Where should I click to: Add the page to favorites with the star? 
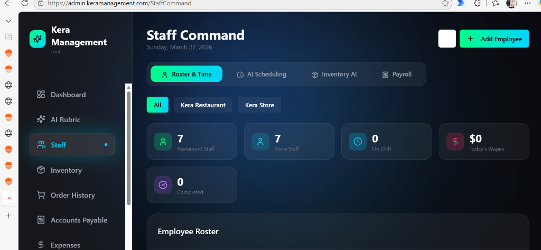[x=445, y=3]
